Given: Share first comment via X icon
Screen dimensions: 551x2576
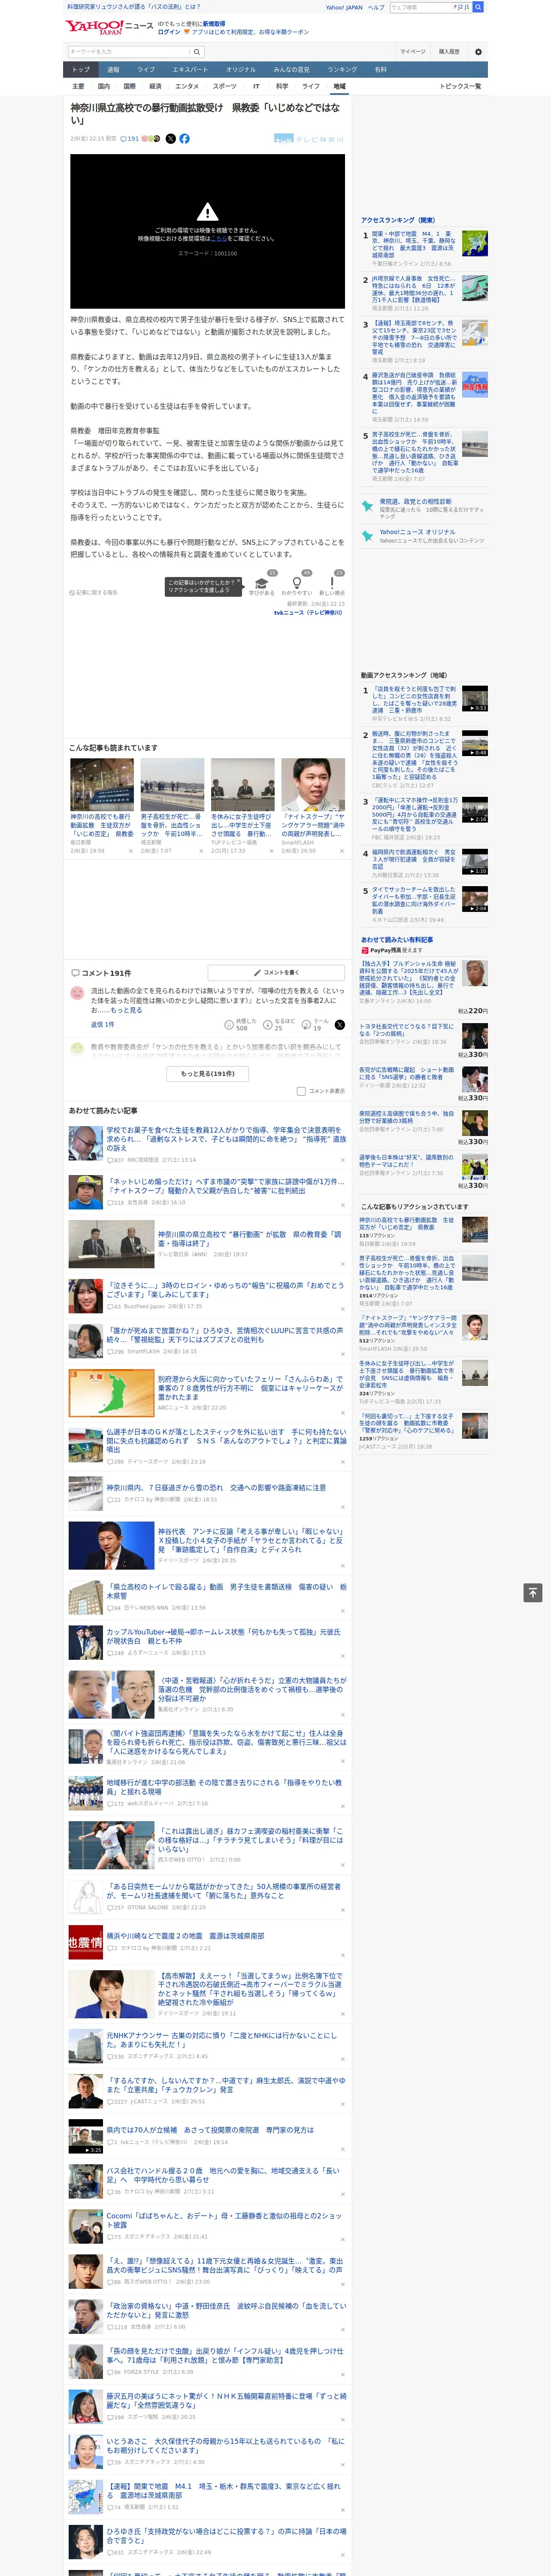Looking at the screenshot, I should [x=339, y=1024].
